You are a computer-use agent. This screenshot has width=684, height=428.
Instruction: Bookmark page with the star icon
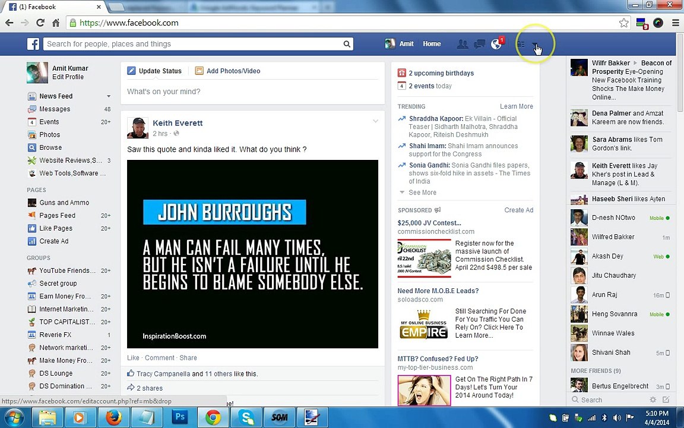pos(624,23)
